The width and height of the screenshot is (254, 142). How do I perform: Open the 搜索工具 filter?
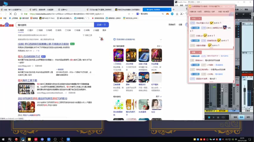(88, 35)
